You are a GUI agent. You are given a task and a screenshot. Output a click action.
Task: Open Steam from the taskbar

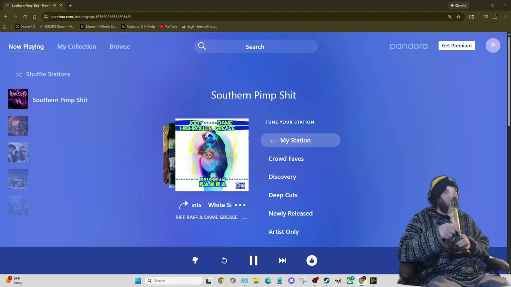click(327, 281)
